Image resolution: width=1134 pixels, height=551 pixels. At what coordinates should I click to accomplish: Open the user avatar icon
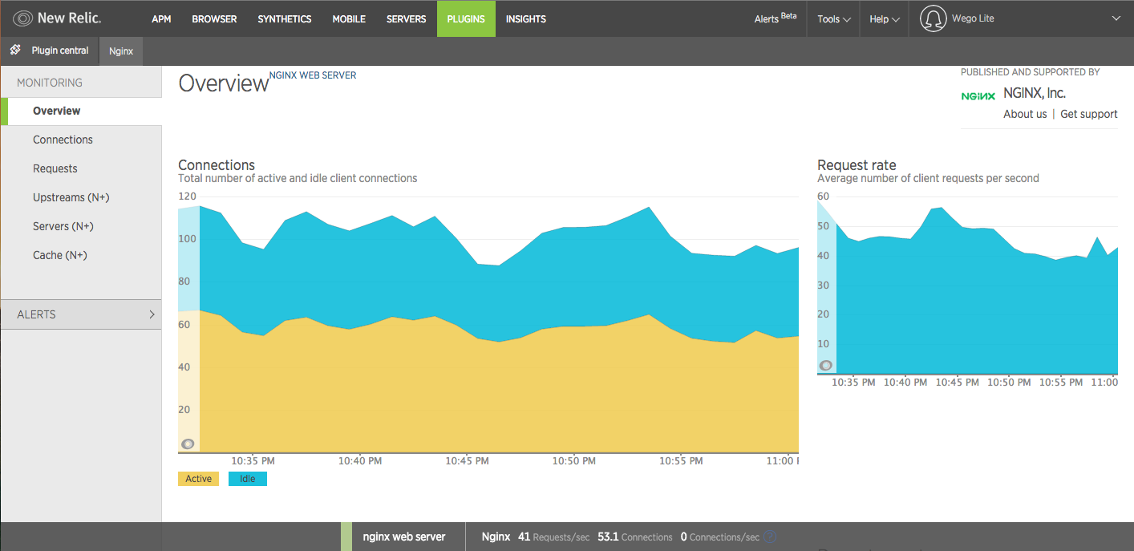933,18
